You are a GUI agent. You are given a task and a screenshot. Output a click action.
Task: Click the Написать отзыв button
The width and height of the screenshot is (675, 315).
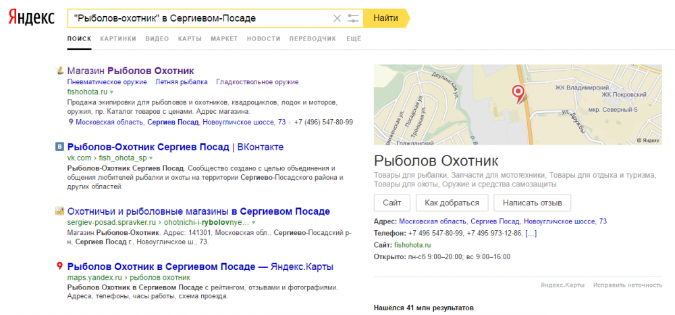tap(532, 203)
